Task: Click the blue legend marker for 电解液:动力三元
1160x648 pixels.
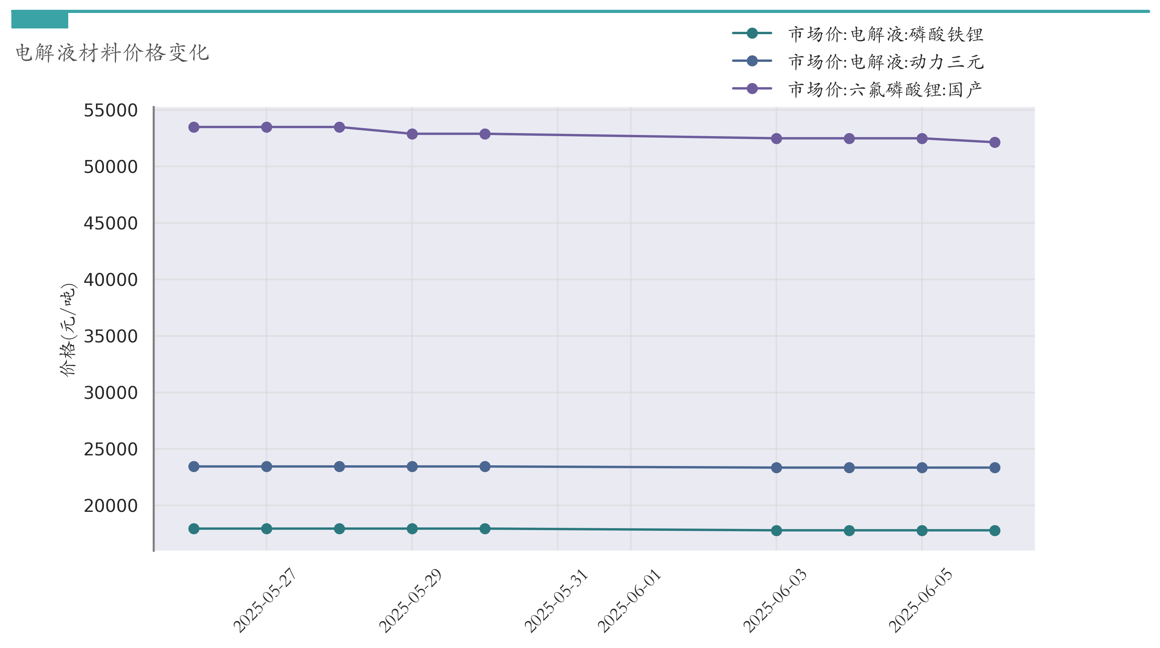Action: point(752,61)
